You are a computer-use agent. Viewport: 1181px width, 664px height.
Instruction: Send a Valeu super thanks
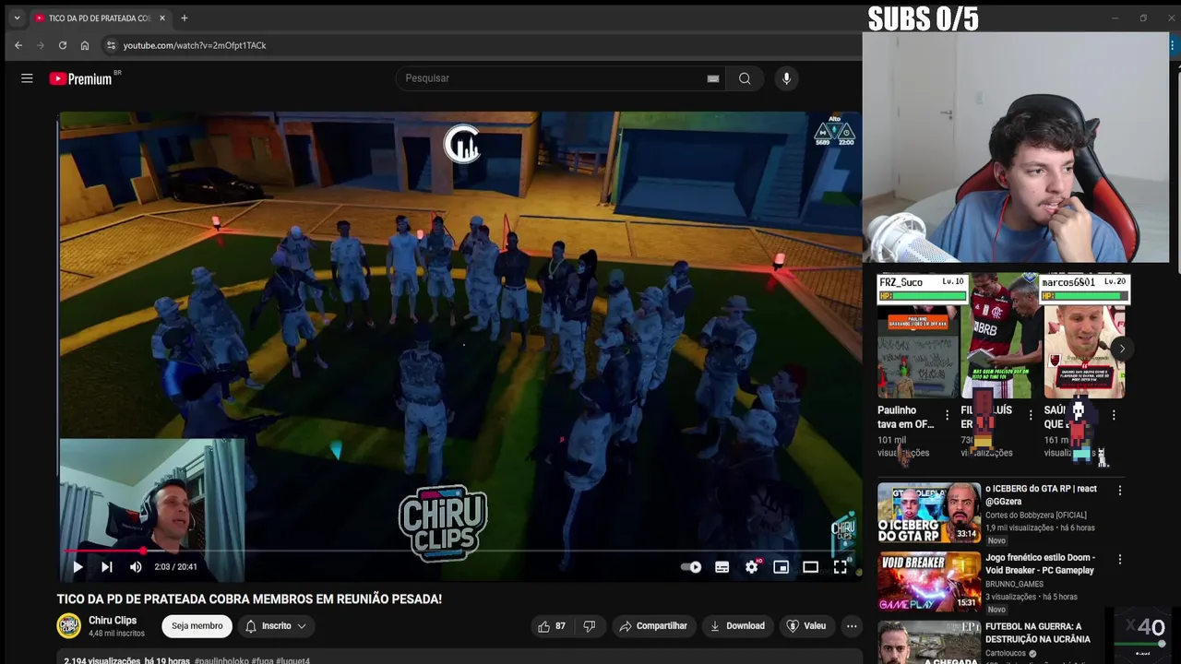(x=805, y=626)
